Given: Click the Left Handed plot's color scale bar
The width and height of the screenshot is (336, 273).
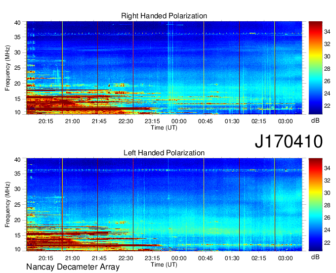Looking at the screenshot, I should 315,205.
